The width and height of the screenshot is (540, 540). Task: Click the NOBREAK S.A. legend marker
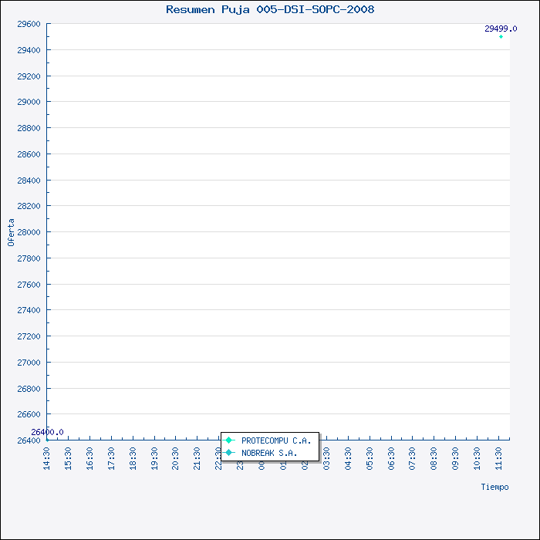click(229, 453)
